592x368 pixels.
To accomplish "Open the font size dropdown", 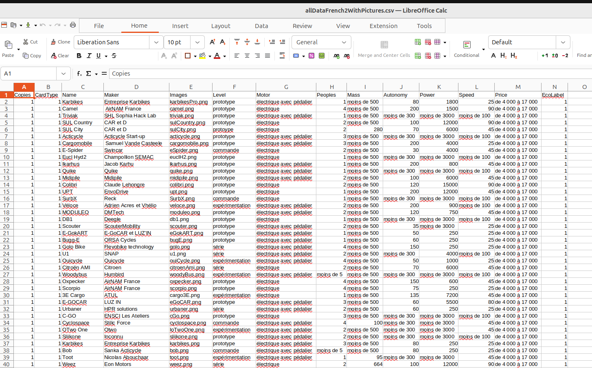I will click(197, 42).
